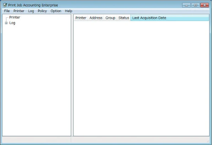Select Printer in the tree panel

pyautogui.click(x=15, y=17)
